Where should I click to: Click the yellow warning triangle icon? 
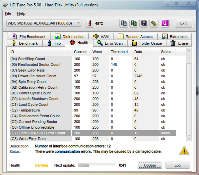(x=184, y=151)
